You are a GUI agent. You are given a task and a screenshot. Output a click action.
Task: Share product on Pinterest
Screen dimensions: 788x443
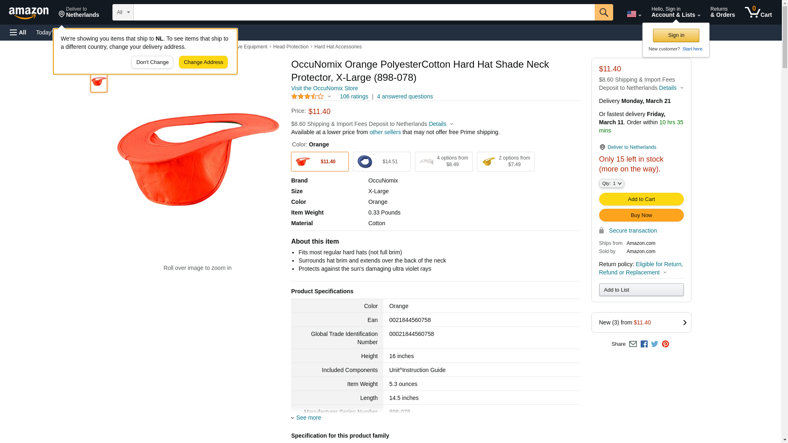click(x=665, y=344)
